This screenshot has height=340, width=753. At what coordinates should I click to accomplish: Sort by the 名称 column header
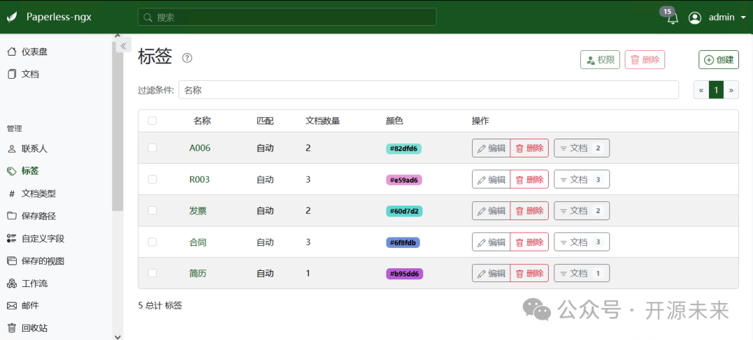202,121
